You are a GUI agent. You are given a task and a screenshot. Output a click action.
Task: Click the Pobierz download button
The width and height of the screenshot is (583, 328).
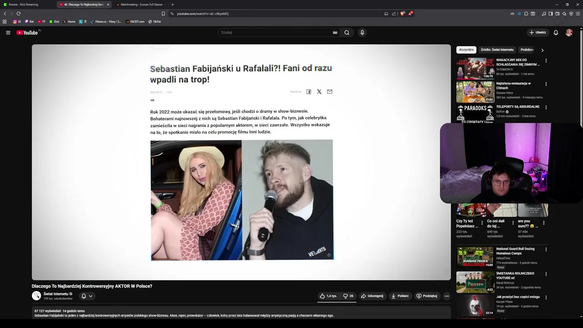pos(400,296)
